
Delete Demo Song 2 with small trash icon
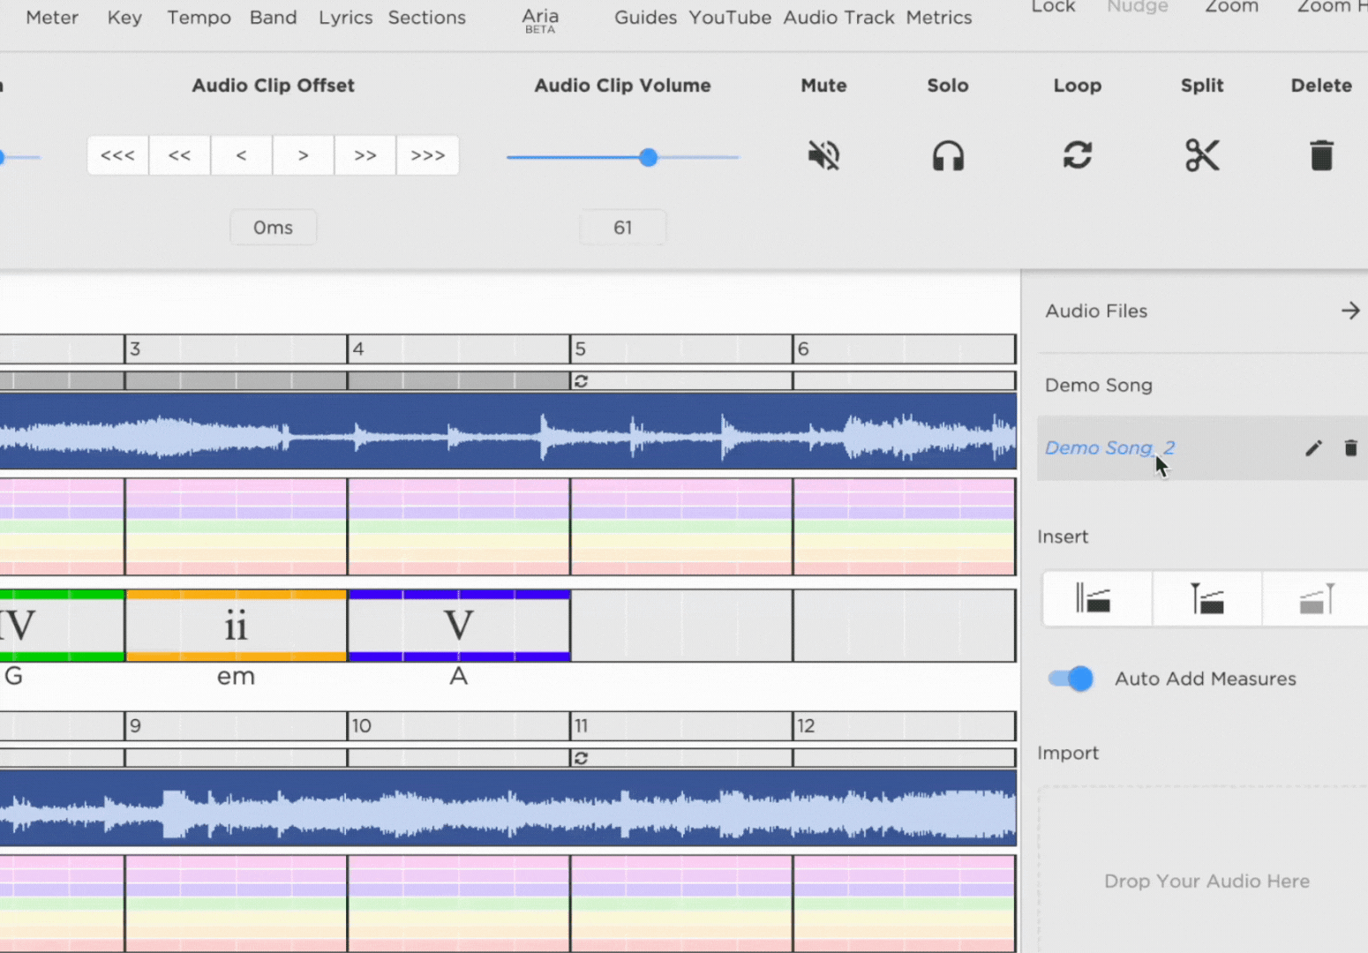point(1350,448)
